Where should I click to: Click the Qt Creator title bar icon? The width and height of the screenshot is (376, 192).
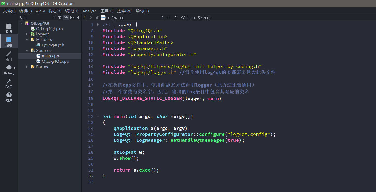pos(3,3)
